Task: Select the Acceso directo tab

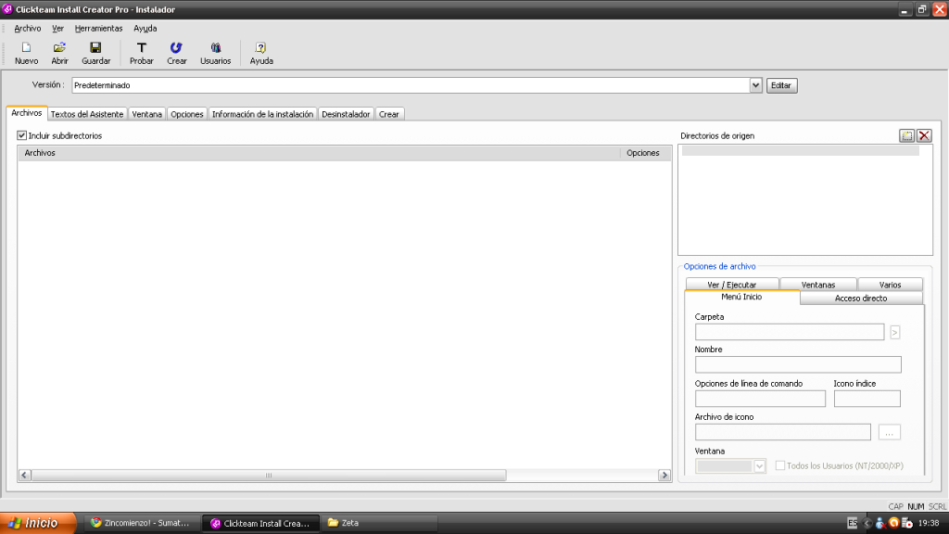Action: tap(861, 298)
